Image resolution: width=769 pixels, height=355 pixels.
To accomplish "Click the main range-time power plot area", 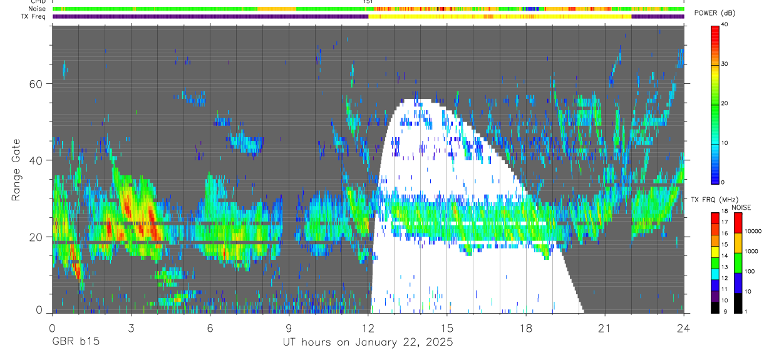I will tap(368, 169).
